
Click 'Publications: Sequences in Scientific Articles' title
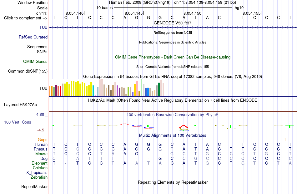(173, 42)
